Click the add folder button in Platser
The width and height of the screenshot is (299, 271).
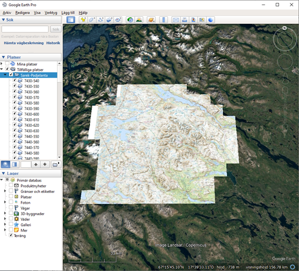coord(56,164)
